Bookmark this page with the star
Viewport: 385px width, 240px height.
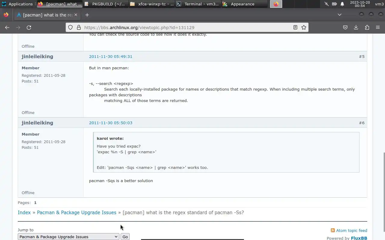304,27
